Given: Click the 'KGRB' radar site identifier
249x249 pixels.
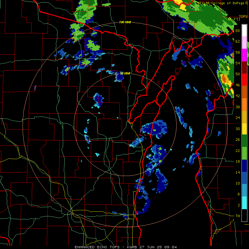Looking at the screenshot, I should click(133, 247).
